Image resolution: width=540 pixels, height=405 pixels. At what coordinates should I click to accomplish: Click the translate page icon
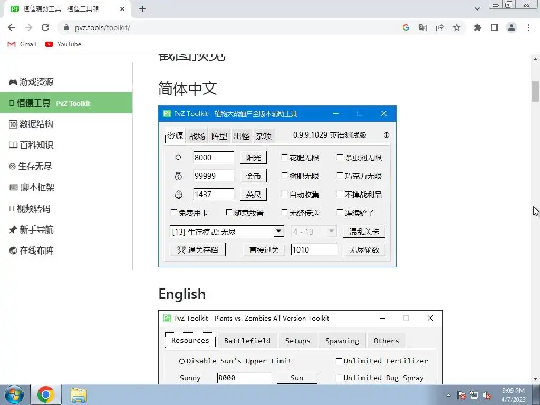click(423, 27)
